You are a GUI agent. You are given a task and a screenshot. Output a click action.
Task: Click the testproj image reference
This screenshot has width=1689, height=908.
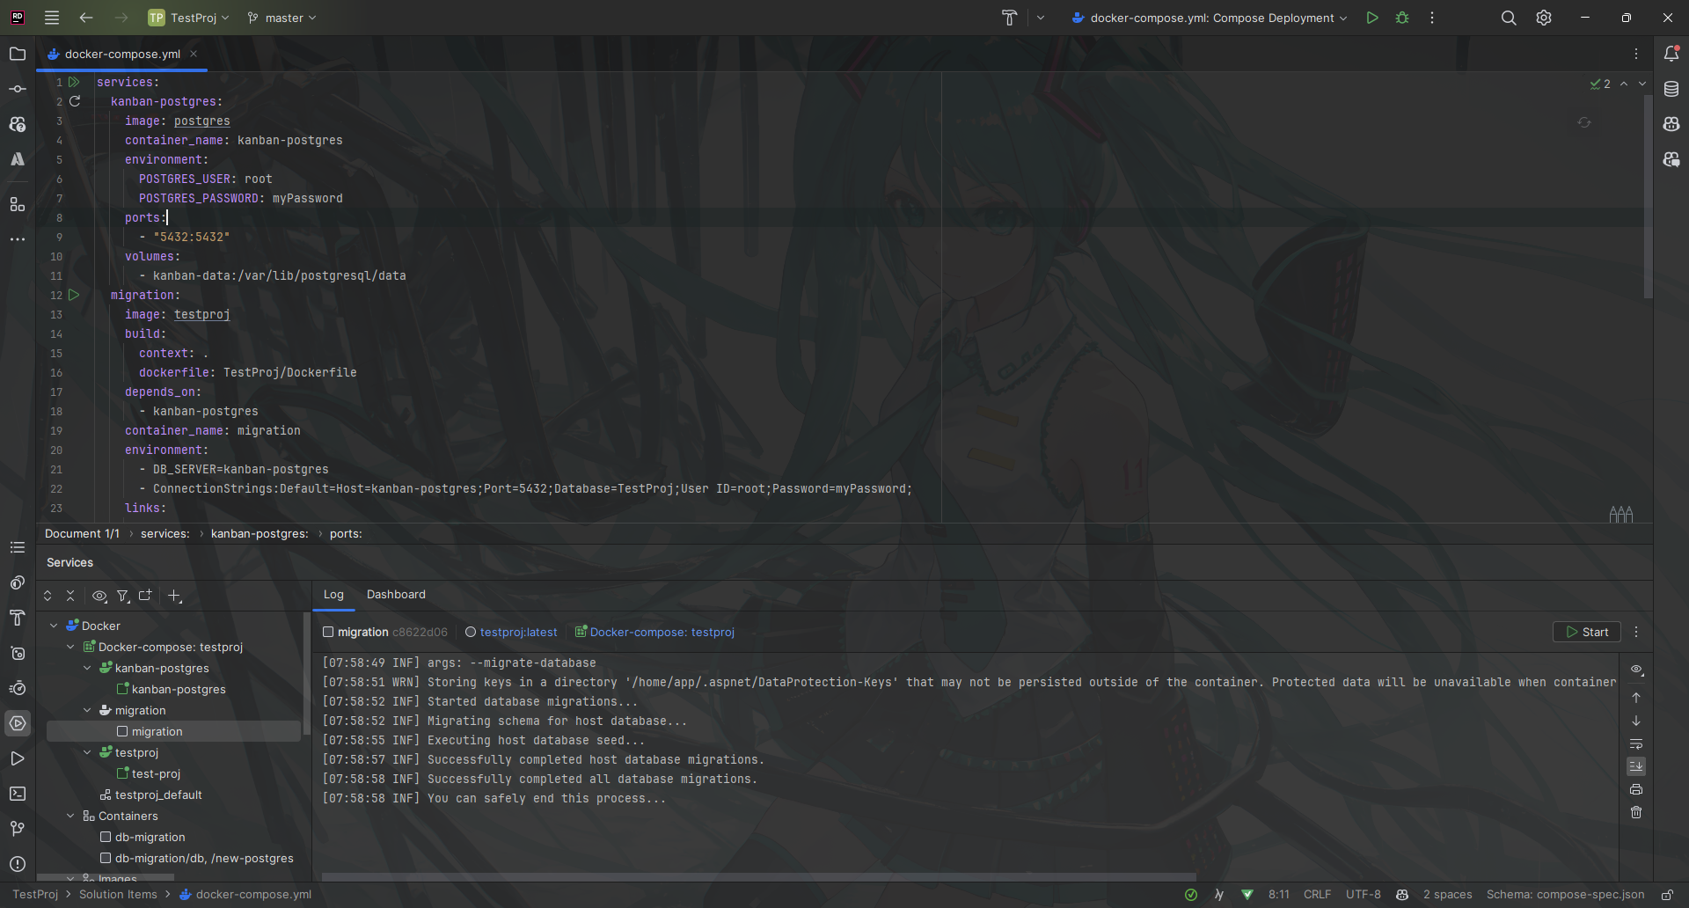[x=201, y=314]
